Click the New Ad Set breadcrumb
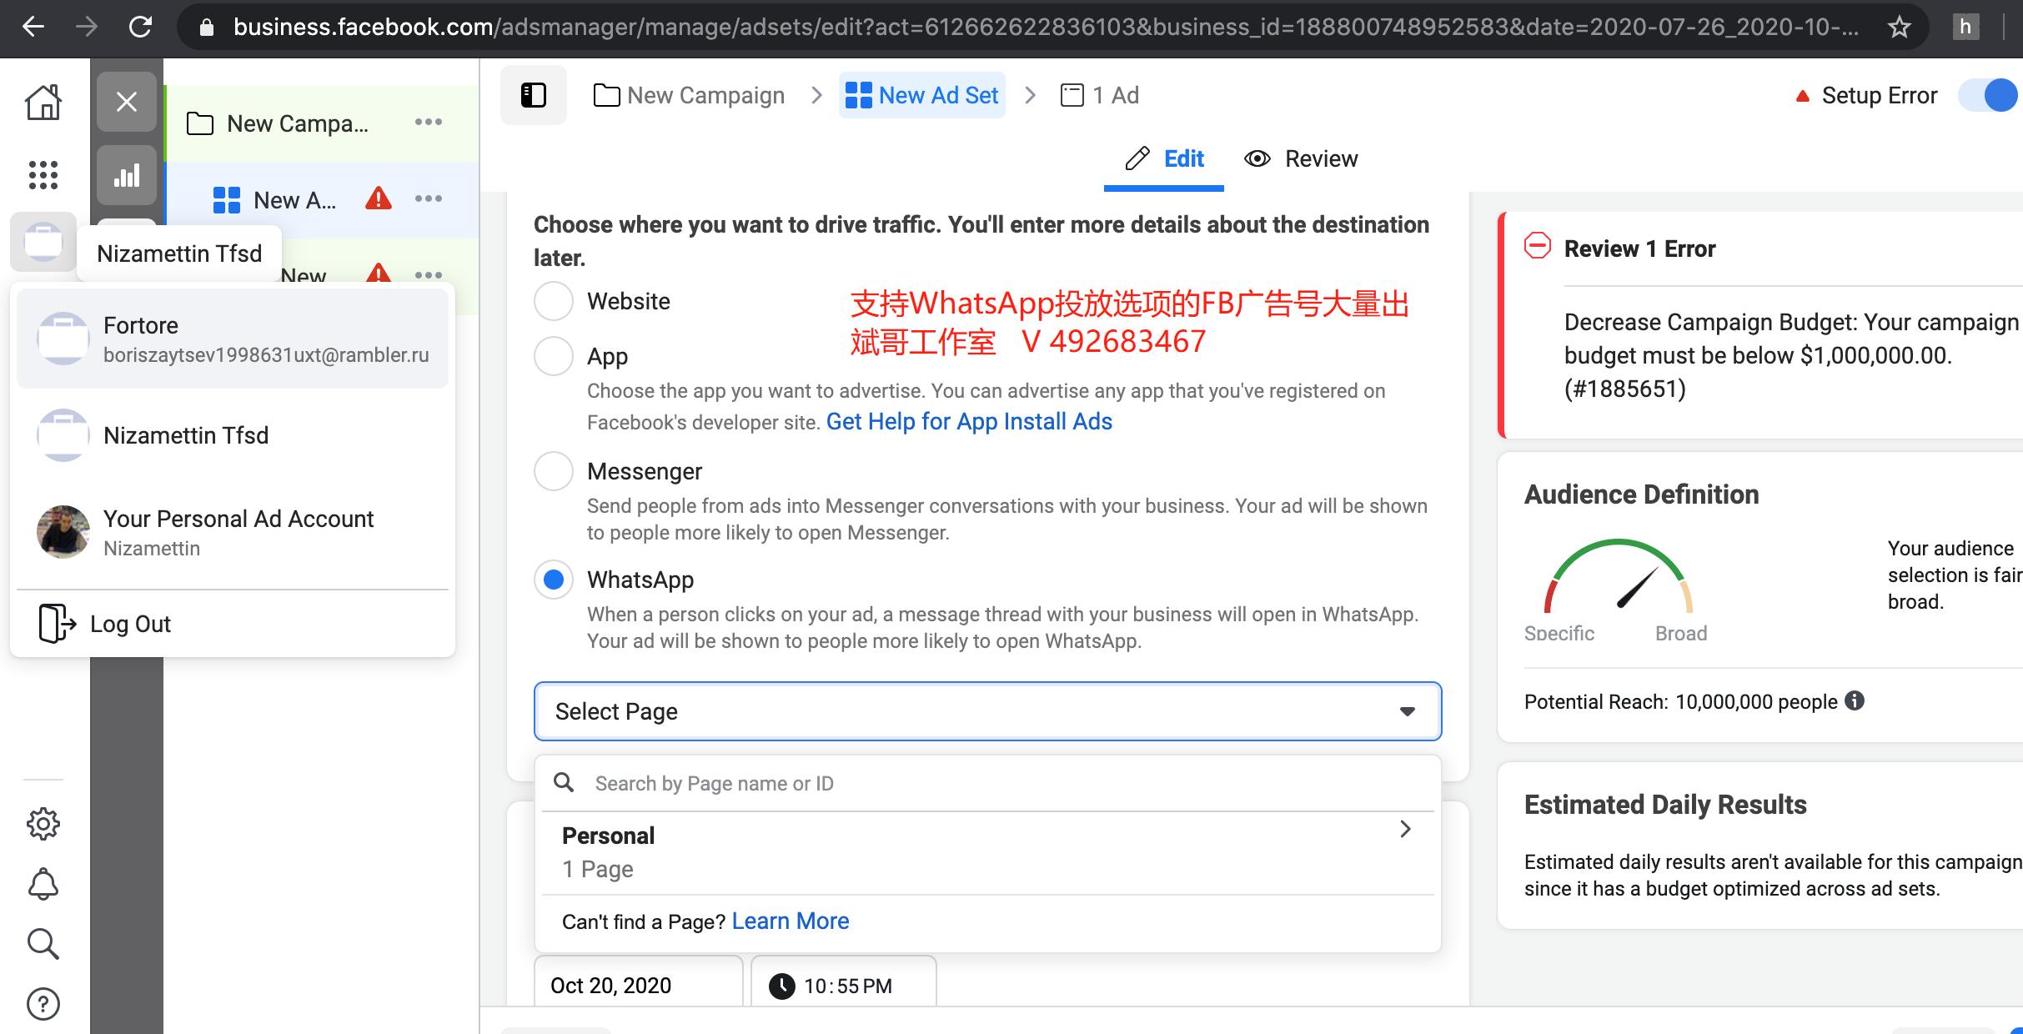 click(922, 95)
